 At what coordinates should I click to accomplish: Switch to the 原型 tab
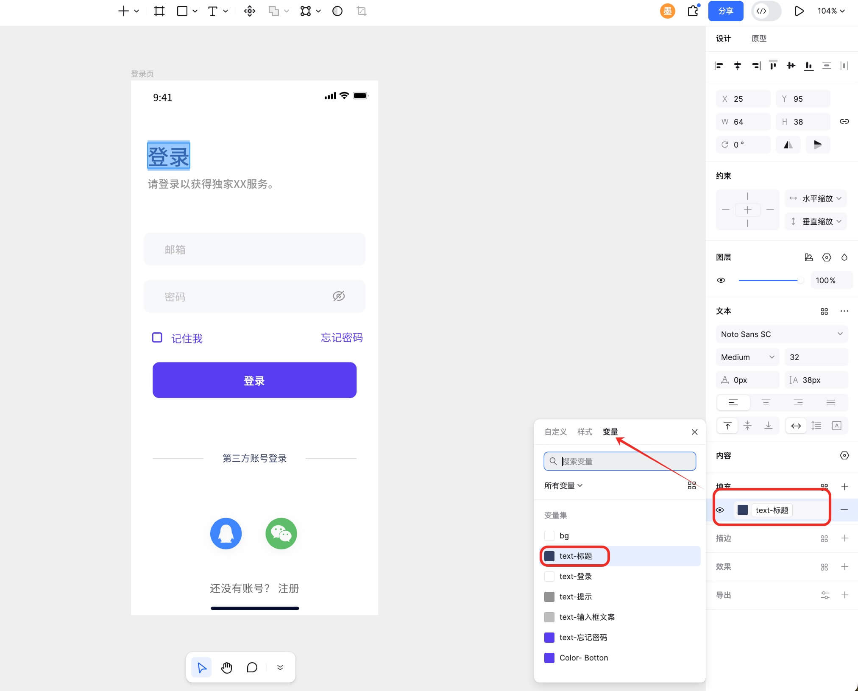click(x=759, y=39)
